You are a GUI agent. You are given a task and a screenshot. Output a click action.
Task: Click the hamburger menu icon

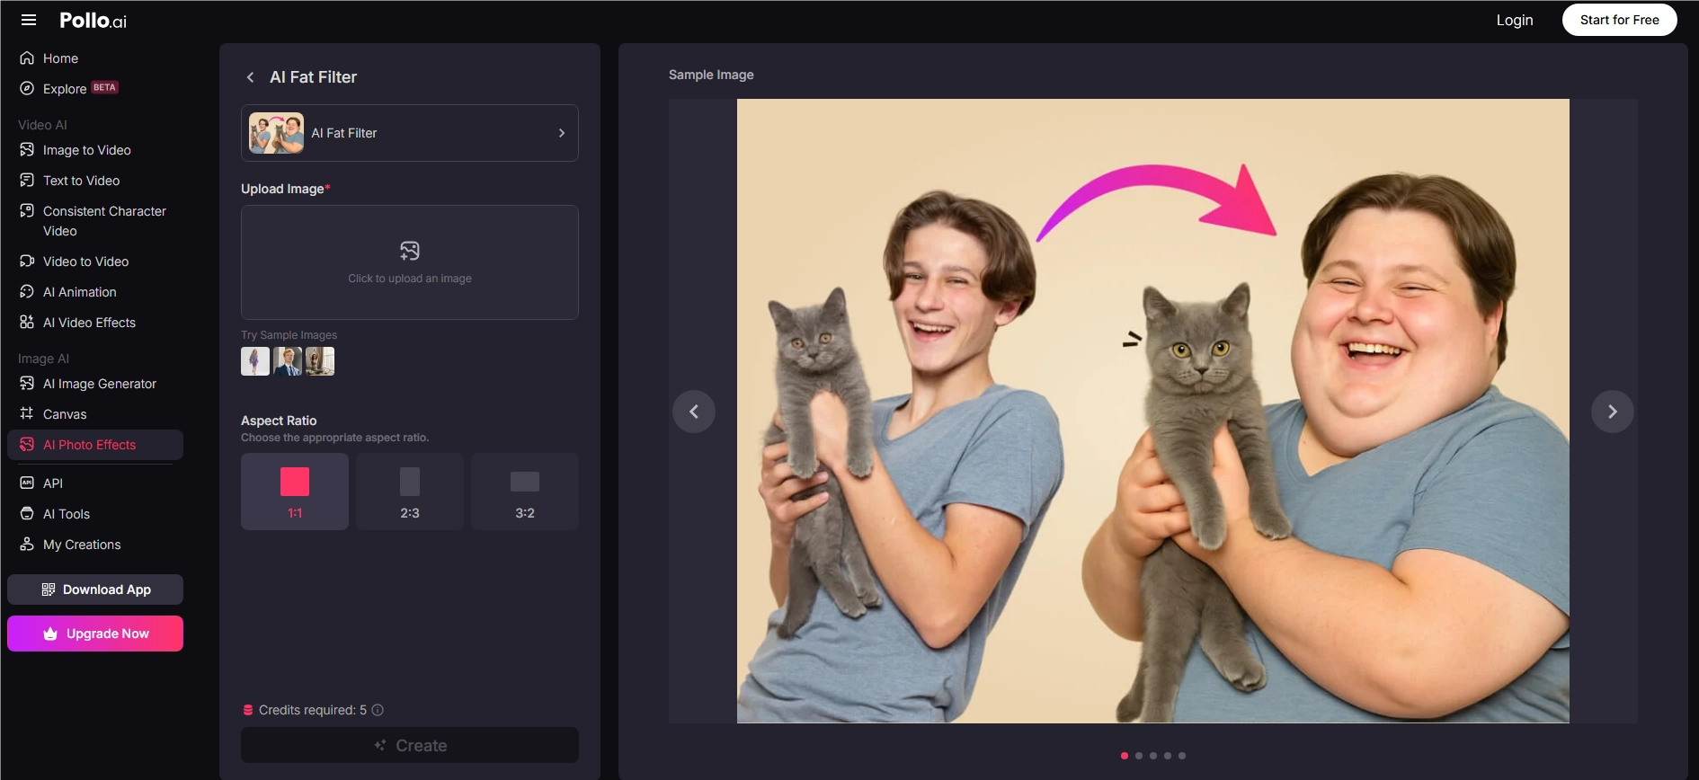pos(29,20)
